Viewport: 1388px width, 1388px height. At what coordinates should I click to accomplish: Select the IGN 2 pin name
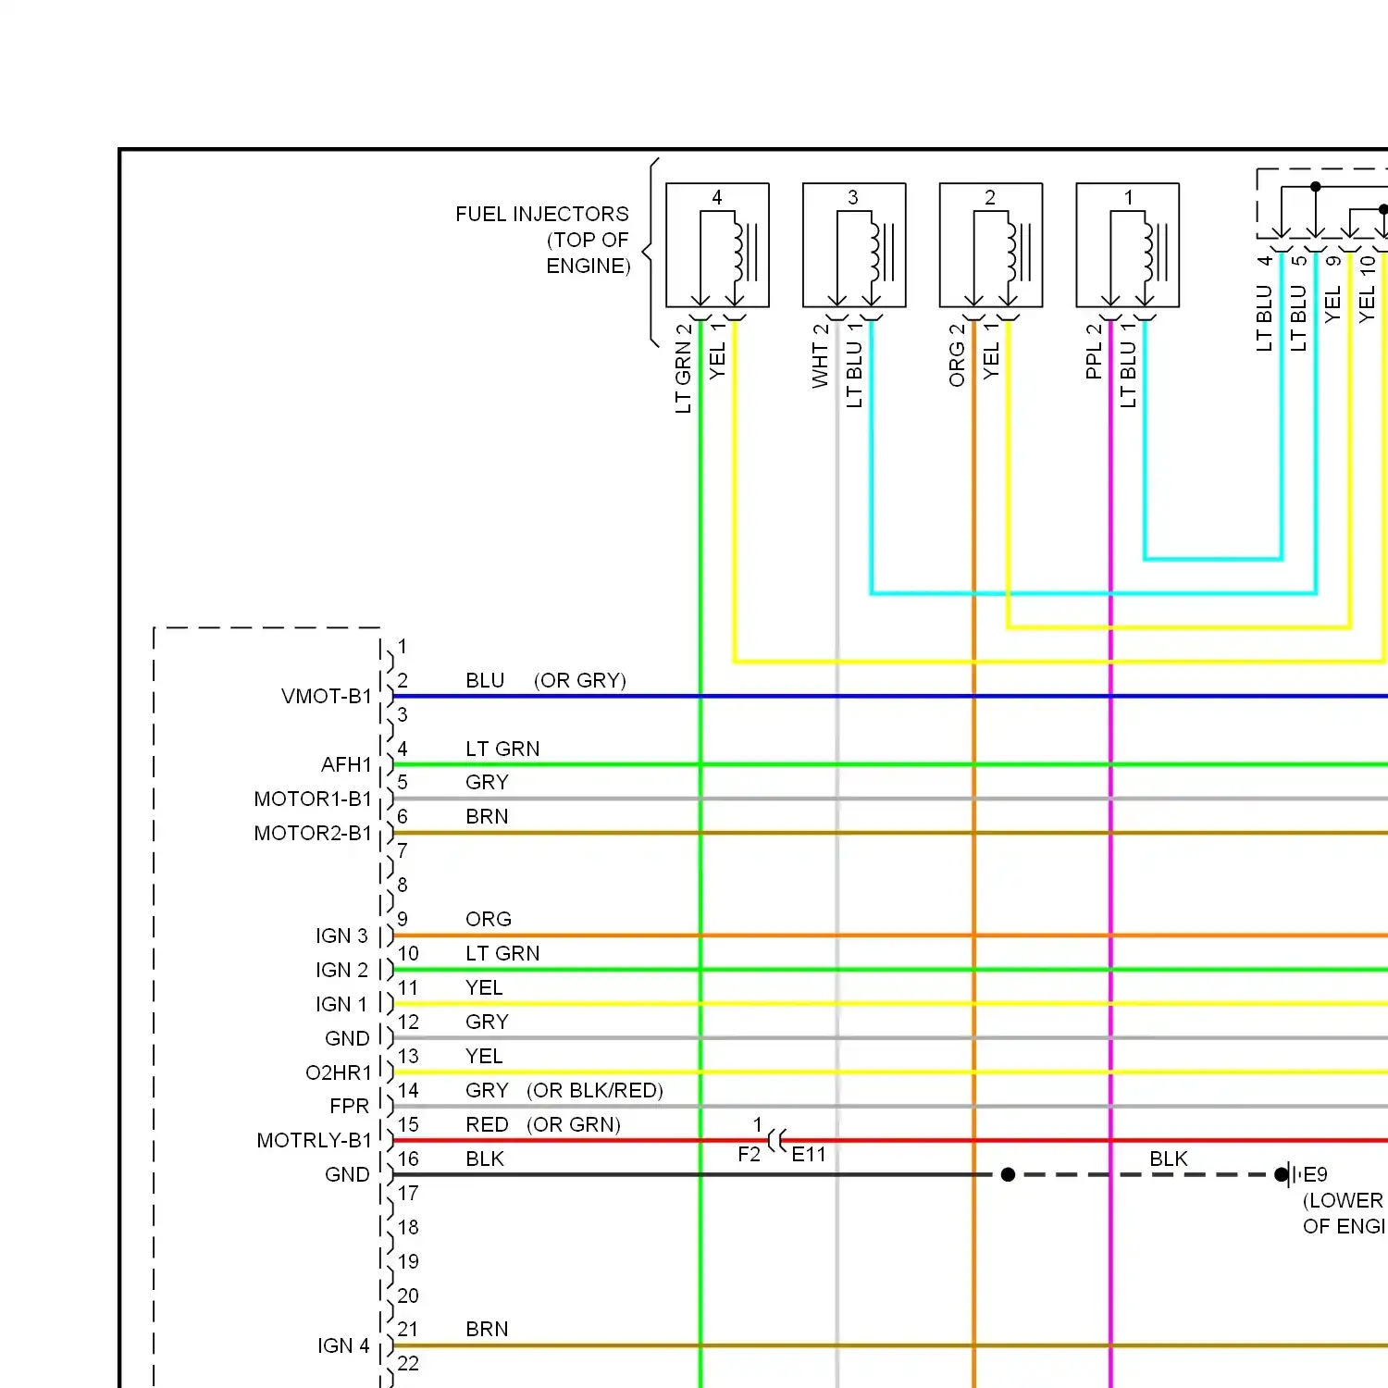[342, 970]
